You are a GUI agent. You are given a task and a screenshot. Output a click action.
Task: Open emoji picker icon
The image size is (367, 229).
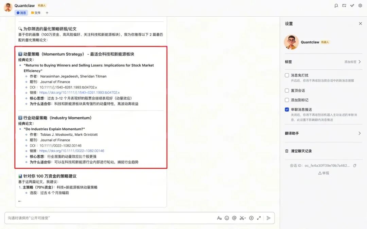pos(227,218)
